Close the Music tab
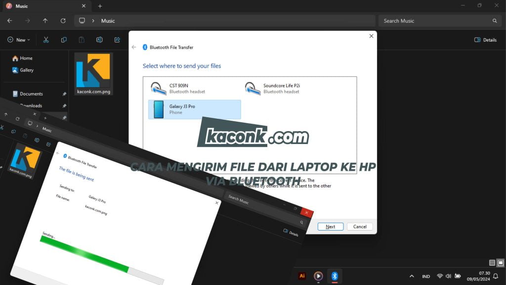This screenshot has height=285, width=506. coord(84,6)
